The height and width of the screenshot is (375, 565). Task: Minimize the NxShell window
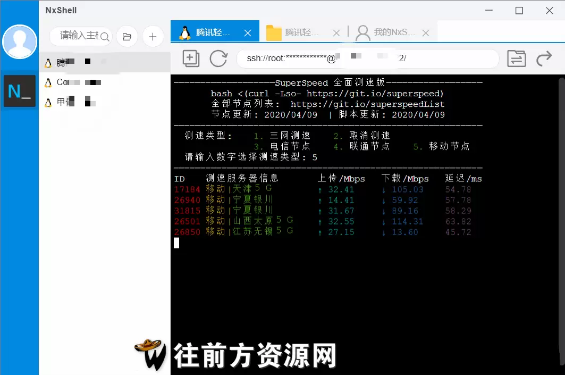pos(489,11)
